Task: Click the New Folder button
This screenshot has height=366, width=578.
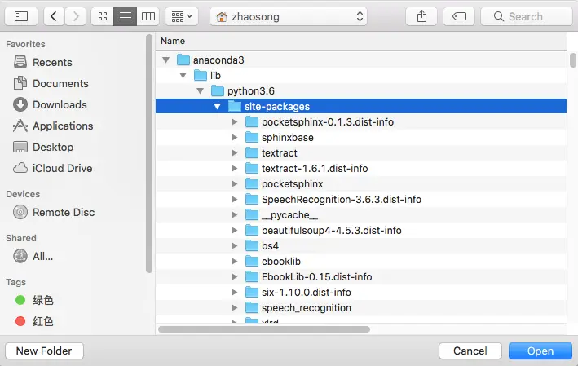Action: [x=44, y=351]
